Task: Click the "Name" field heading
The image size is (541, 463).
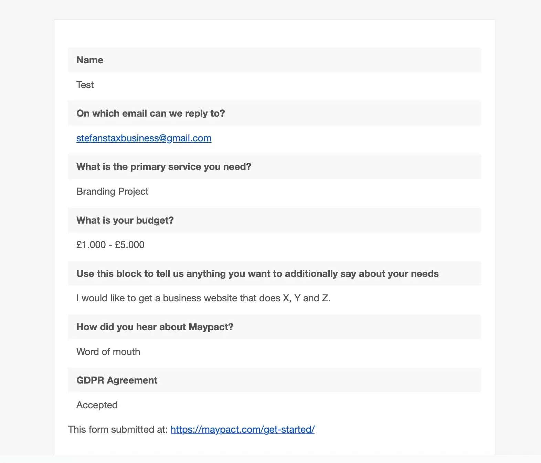Action: [x=90, y=60]
